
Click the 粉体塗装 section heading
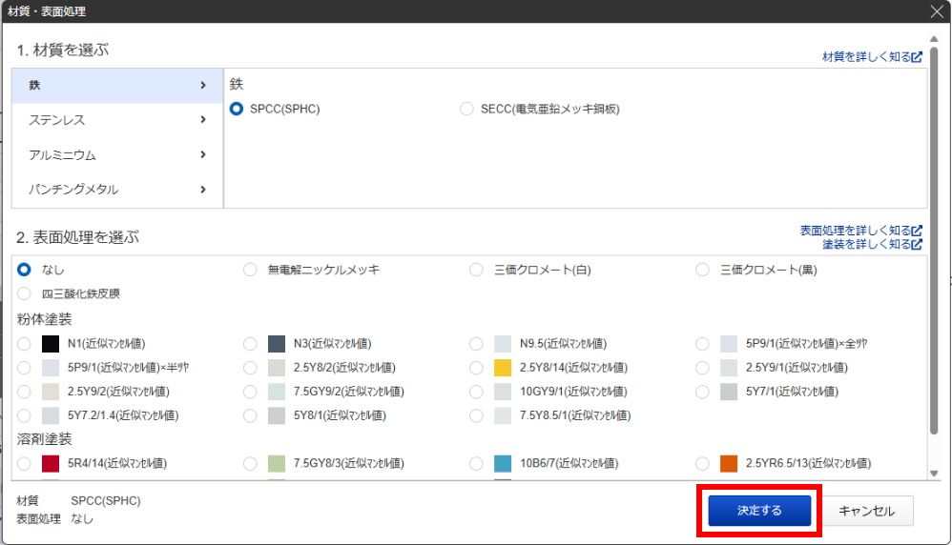coord(44,319)
